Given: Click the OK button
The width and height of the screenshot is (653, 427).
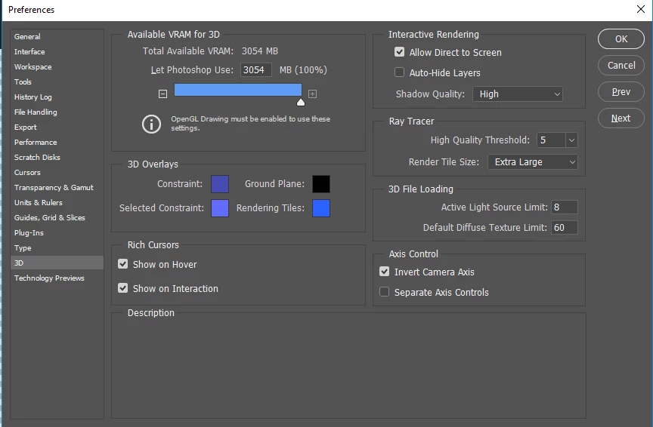Looking at the screenshot, I should coord(621,38).
